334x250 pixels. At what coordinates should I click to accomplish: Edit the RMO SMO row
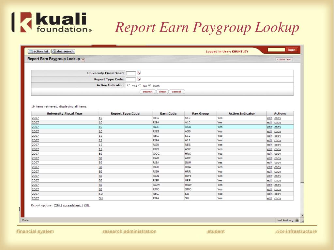pos(270,189)
